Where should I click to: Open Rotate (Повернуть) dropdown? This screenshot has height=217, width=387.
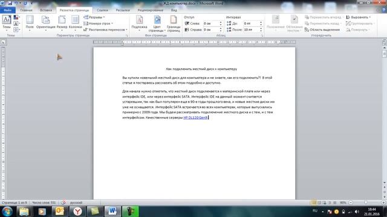357,30
